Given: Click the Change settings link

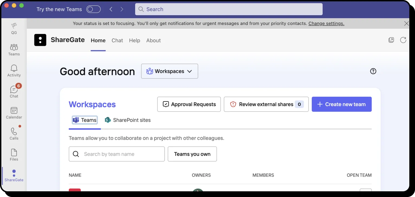Looking at the screenshot, I should [x=326, y=24].
